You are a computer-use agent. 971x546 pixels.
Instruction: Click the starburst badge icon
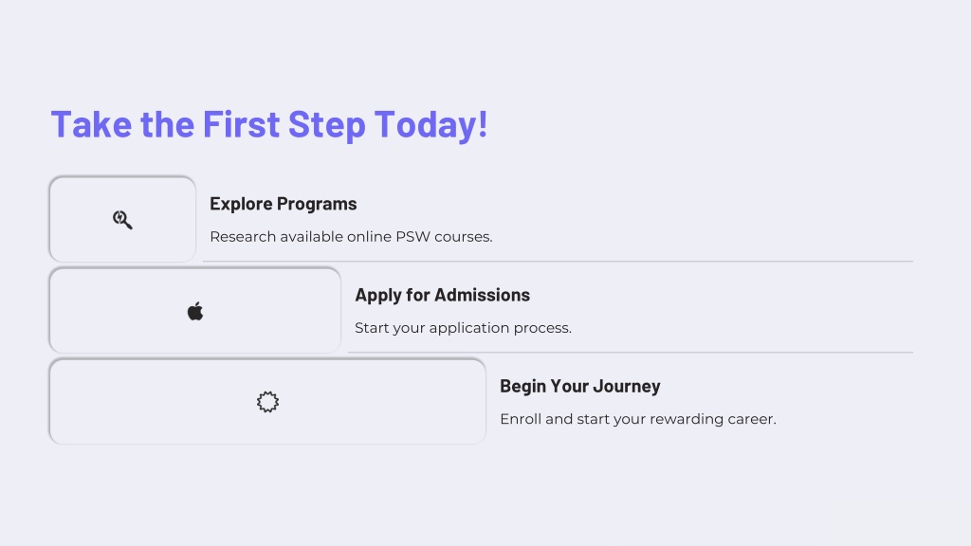click(267, 402)
